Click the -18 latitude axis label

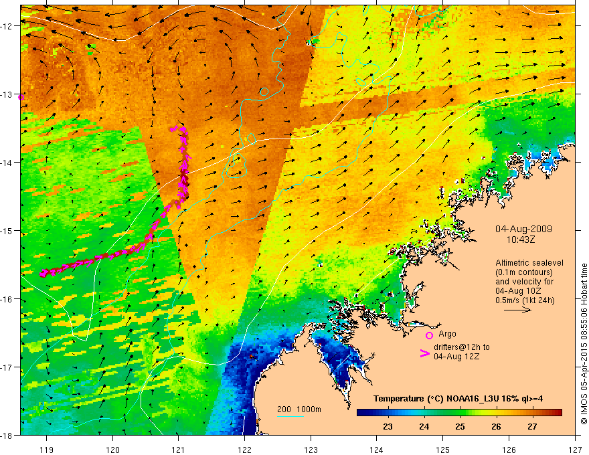pos(7,435)
